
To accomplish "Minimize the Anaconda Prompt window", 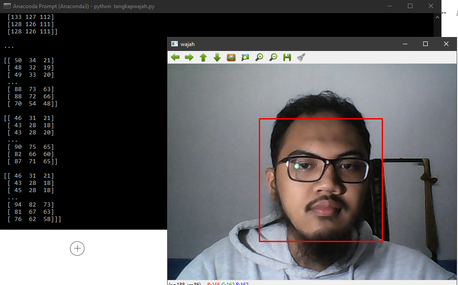I will tap(390, 6).
